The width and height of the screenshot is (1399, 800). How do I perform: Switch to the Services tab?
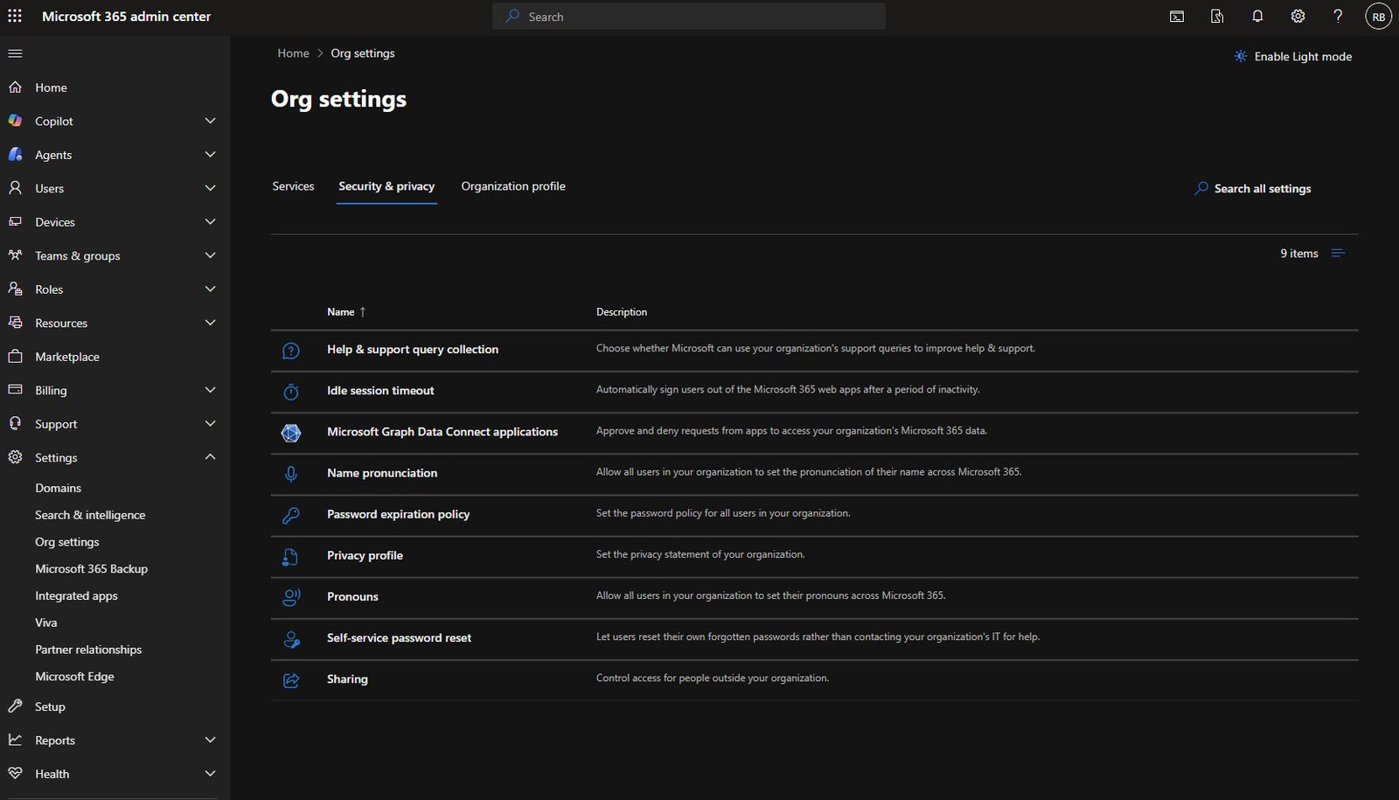tap(293, 186)
